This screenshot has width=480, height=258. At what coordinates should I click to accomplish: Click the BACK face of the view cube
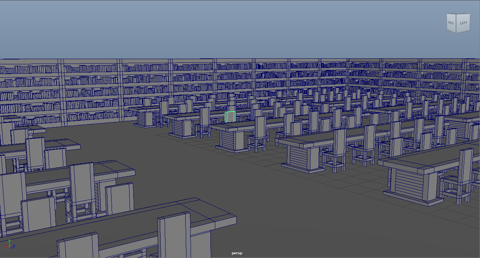452,23
